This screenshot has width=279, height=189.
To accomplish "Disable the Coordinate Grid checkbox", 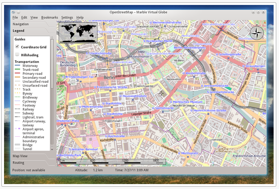I will click(17, 46).
